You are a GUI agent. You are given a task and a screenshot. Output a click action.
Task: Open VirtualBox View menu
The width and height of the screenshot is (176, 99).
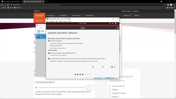pyautogui.click(x=57, y=21)
